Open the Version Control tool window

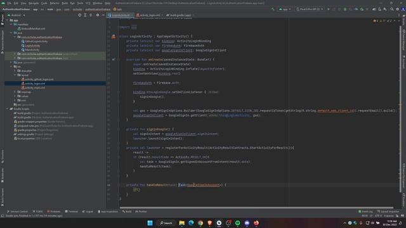pos(17,212)
